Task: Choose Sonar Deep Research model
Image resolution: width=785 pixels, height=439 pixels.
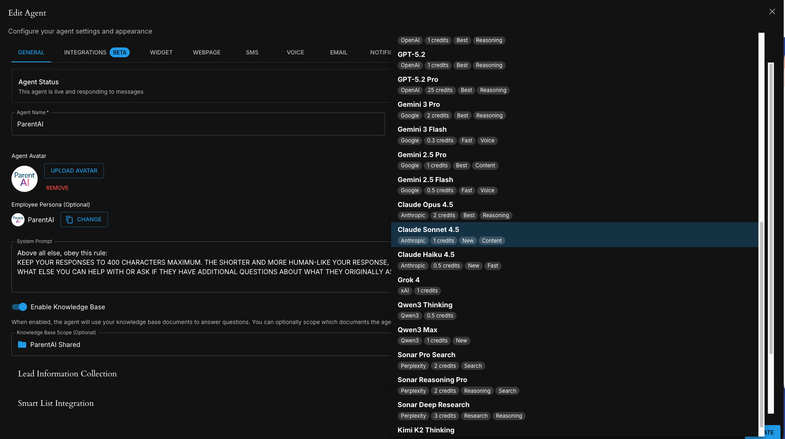Action: pyautogui.click(x=574, y=410)
